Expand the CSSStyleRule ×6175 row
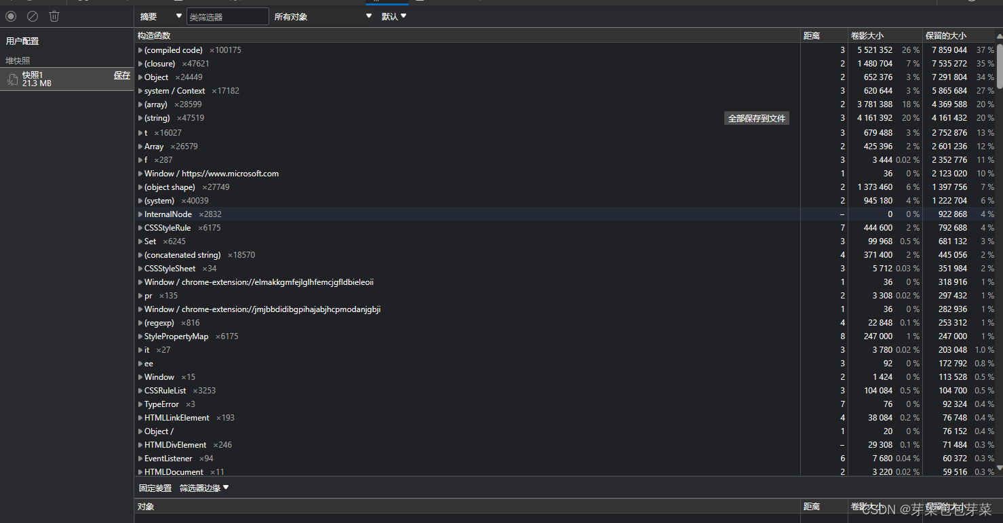This screenshot has height=523, width=1003. click(x=140, y=228)
